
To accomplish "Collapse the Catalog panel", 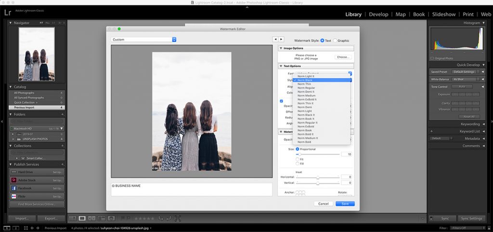I will click(11, 87).
